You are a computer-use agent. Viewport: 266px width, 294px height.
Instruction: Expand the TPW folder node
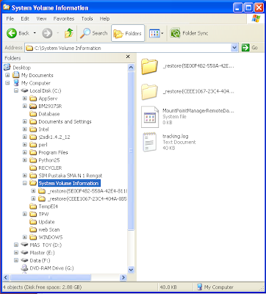click(x=25, y=214)
